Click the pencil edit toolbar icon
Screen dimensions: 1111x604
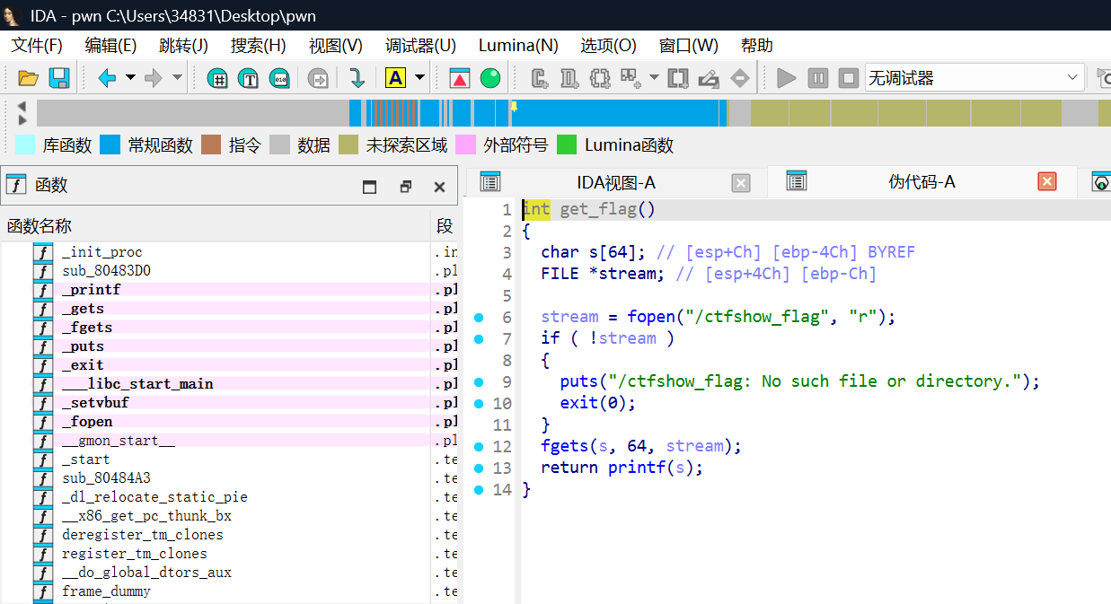point(709,78)
